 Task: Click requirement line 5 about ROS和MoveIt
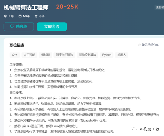pos(58,120)
